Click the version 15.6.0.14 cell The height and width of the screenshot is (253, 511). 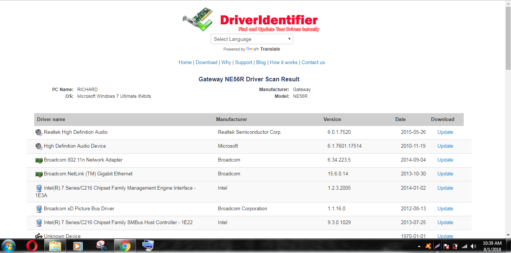[x=338, y=174]
